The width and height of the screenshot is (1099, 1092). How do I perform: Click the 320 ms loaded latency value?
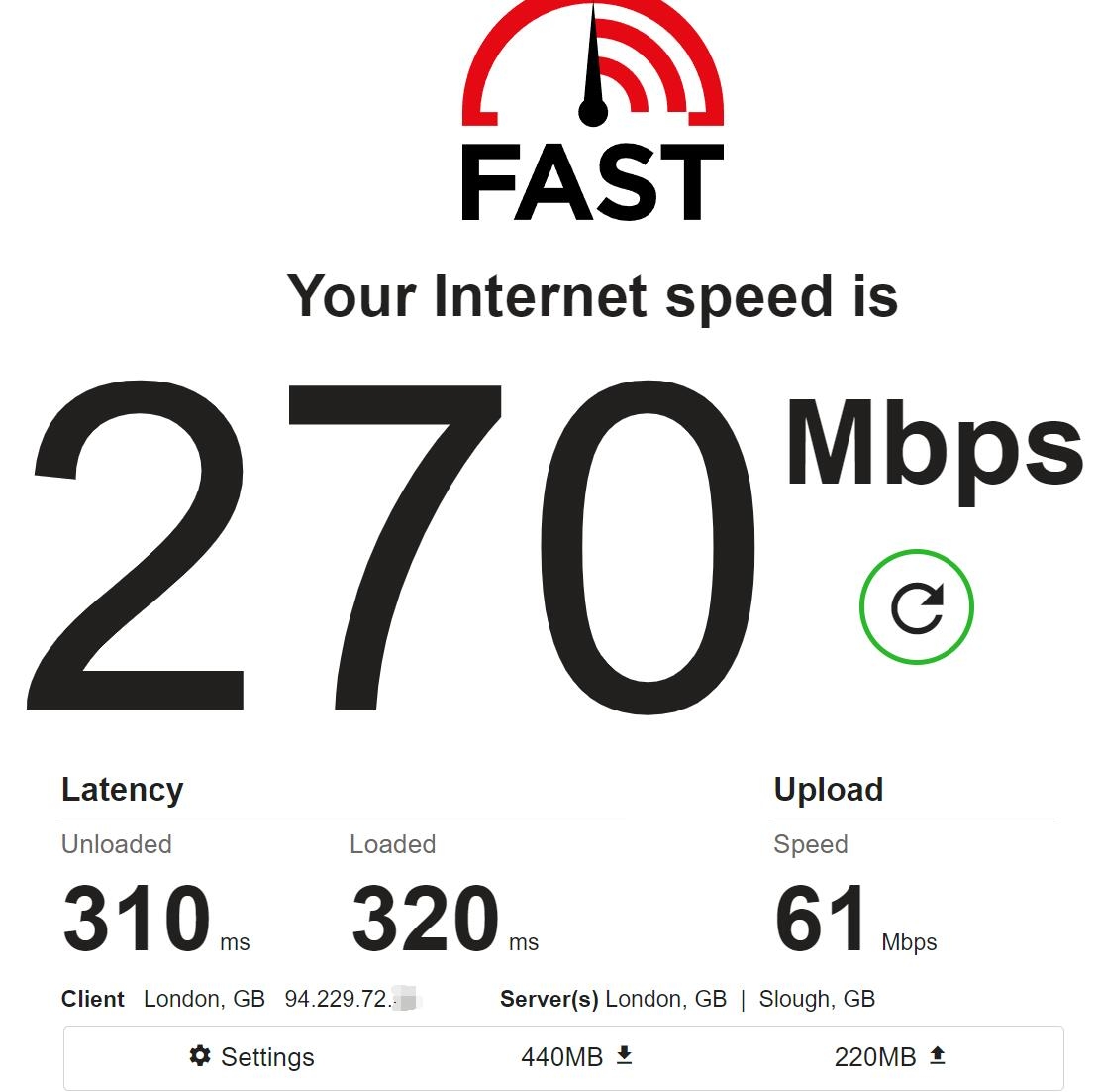pos(445,918)
